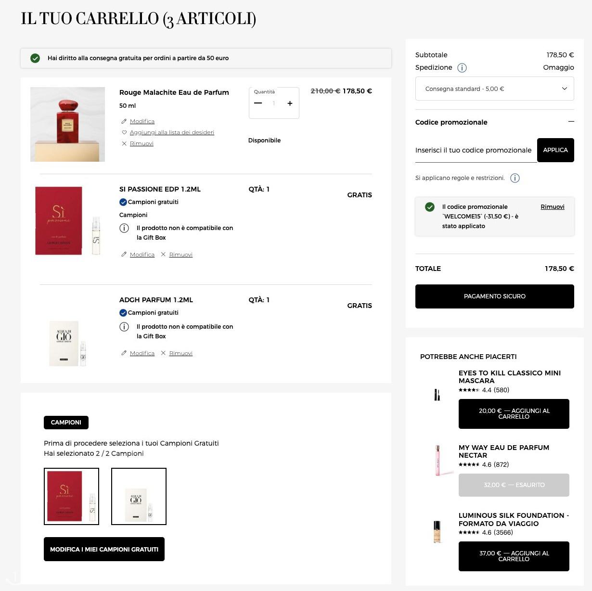Viewport: 592px width, 591px height.
Task: Click info icon beside regole e restrizioni
Action: tap(515, 178)
